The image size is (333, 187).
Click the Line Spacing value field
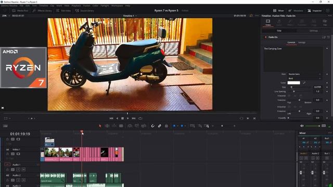pos(317,91)
